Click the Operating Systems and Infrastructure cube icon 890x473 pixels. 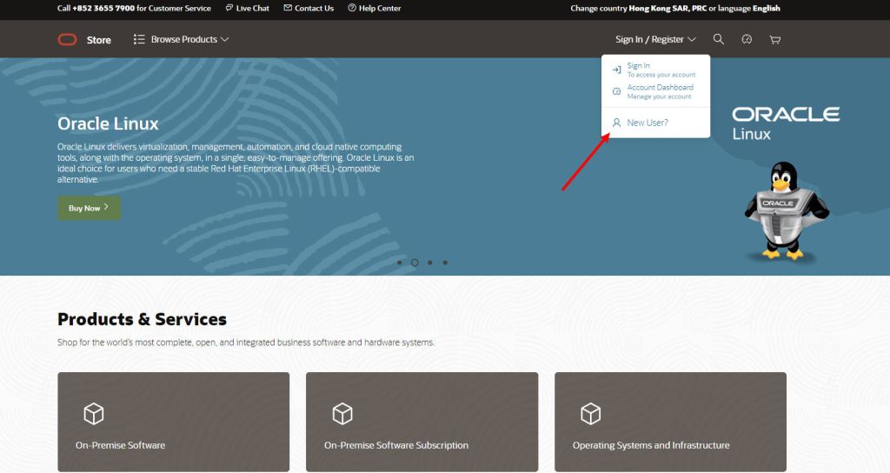pos(591,414)
